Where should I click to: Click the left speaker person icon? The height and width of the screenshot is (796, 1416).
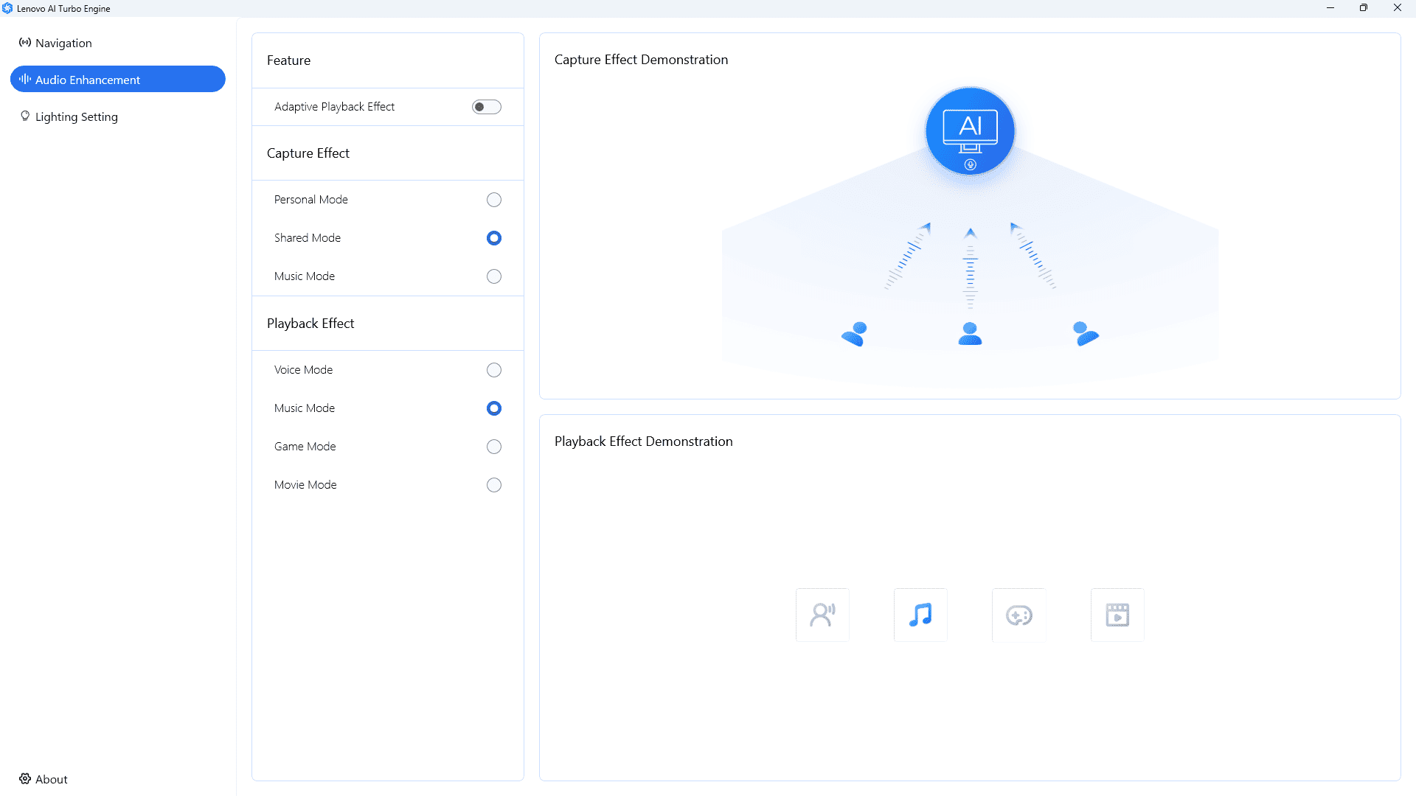855,334
